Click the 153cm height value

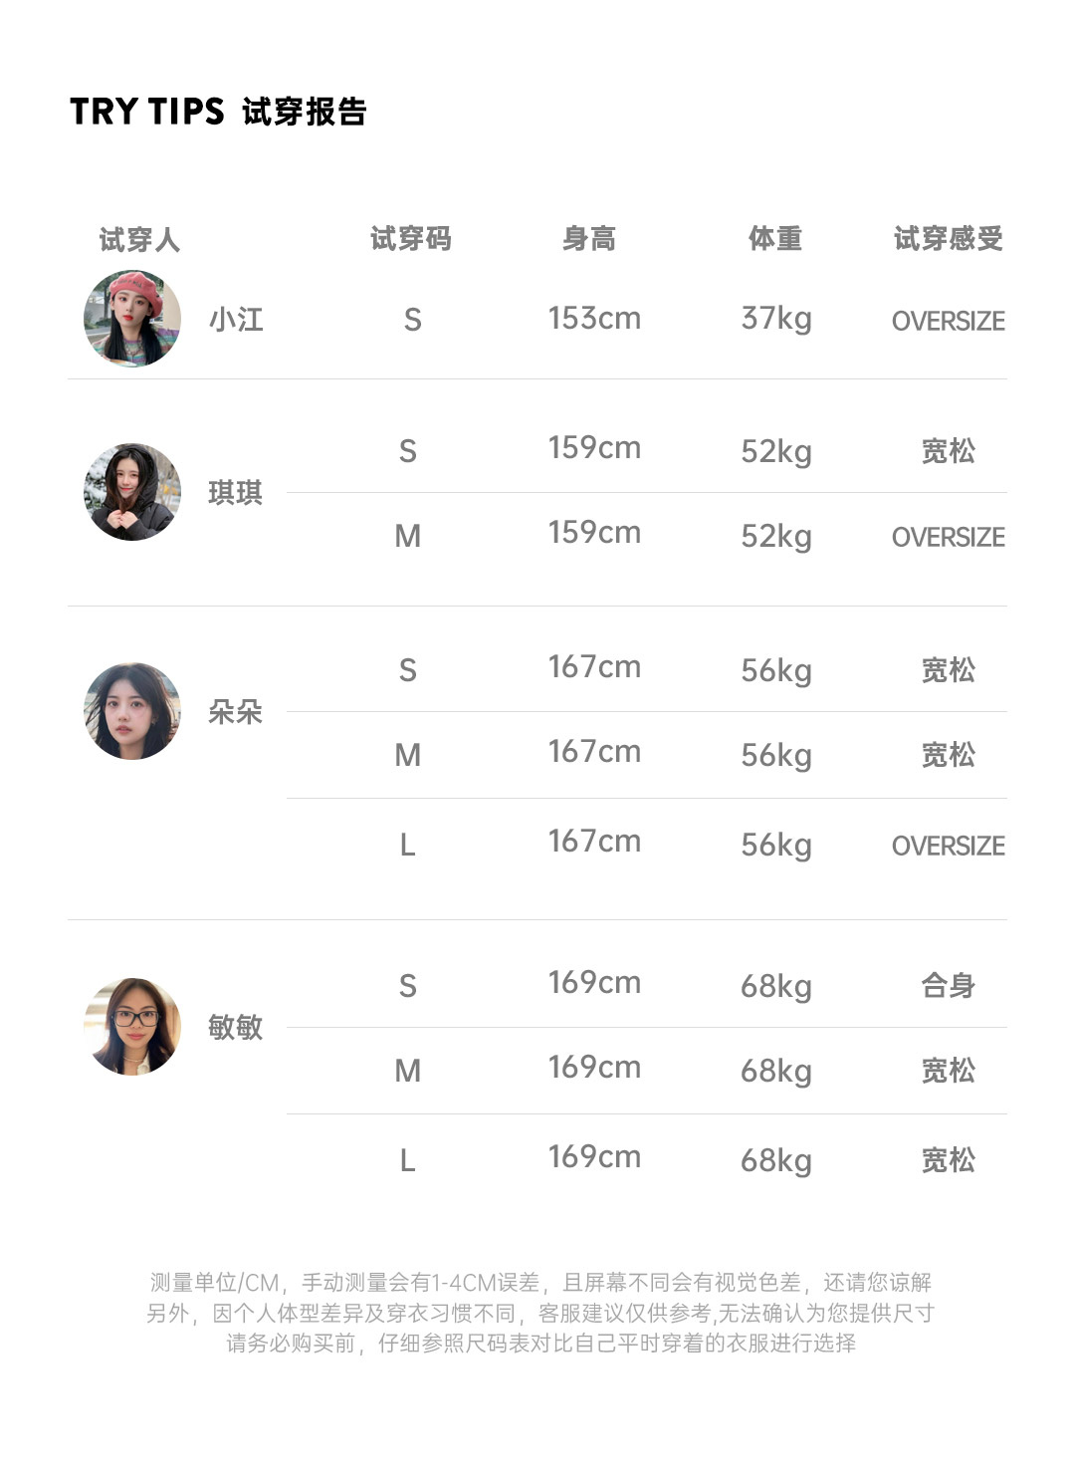click(x=594, y=319)
